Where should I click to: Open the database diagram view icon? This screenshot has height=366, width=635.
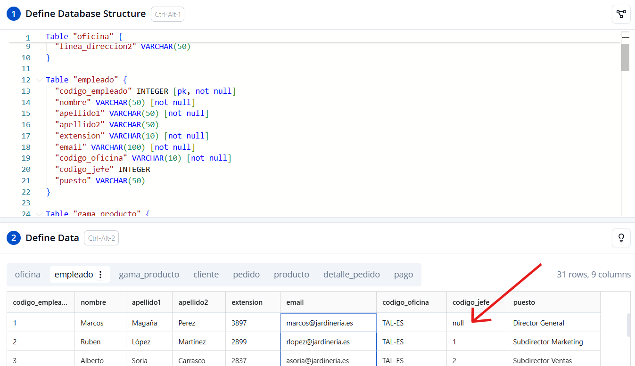[621, 14]
